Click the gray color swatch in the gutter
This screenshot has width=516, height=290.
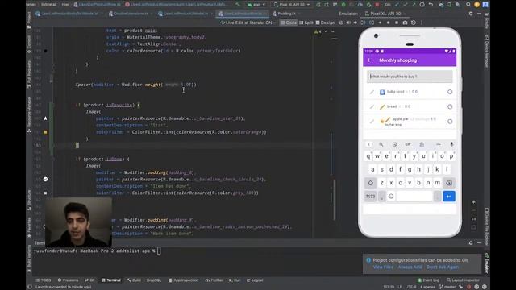45,193
